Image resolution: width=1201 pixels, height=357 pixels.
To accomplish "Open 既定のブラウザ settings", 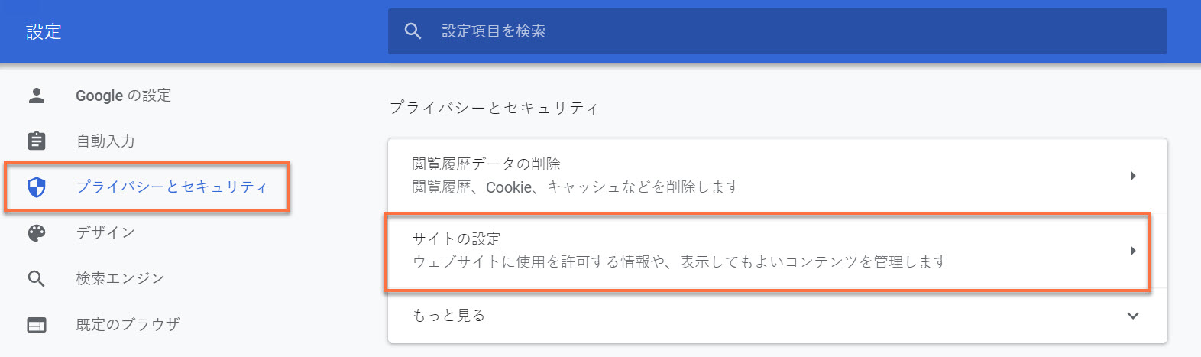I will tap(128, 324).
